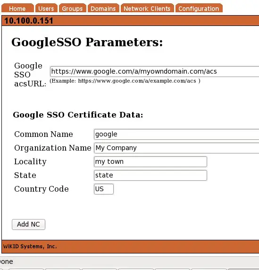This screenshot has height=270, width=259.
Task: Click the Google SSO Certificate Data heading
Action: (78, 115)
